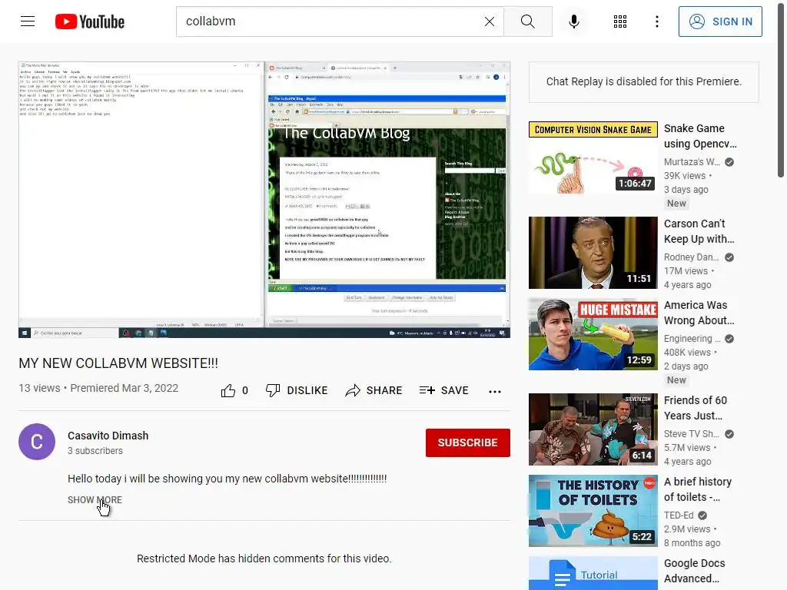
Task: Open the YouTube apps grid
Action: coord(620,22)
